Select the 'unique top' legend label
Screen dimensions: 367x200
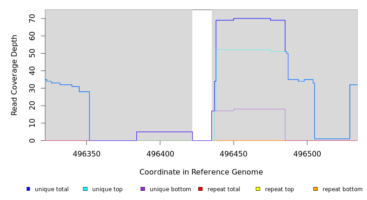[x=108, y=189]
